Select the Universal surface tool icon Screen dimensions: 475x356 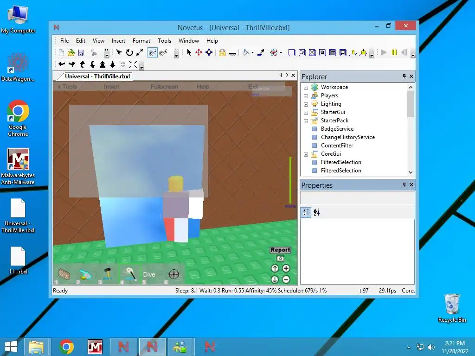[343, 53]
